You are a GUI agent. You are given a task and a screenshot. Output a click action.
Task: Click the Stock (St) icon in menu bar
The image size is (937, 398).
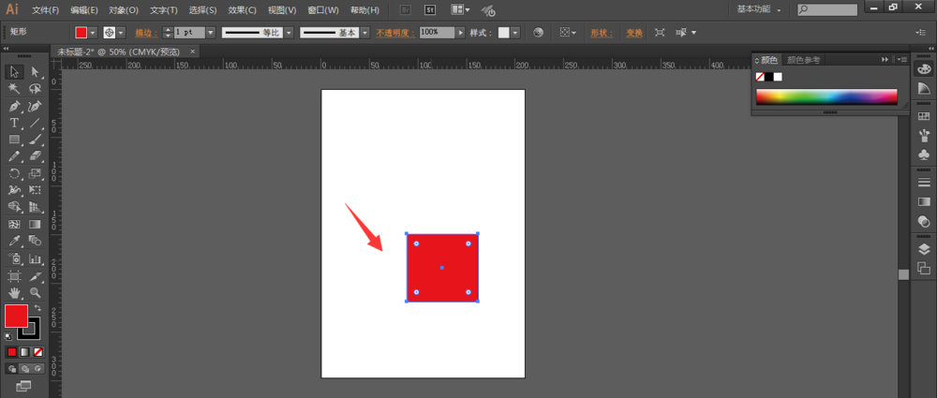tap(430, 9)
